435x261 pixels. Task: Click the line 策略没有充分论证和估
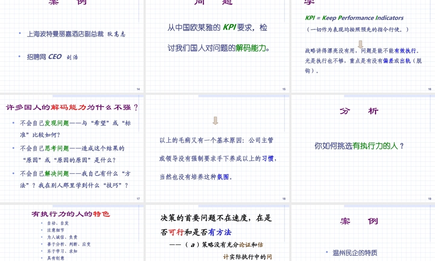216,245
